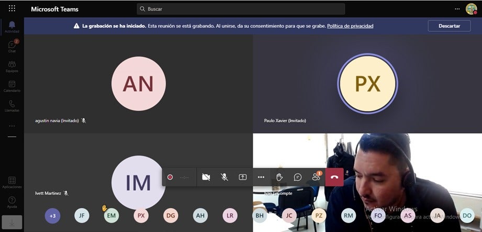Toggle the camera on
The height and width of the screenshot is (232, 482).
click(206, 177)
